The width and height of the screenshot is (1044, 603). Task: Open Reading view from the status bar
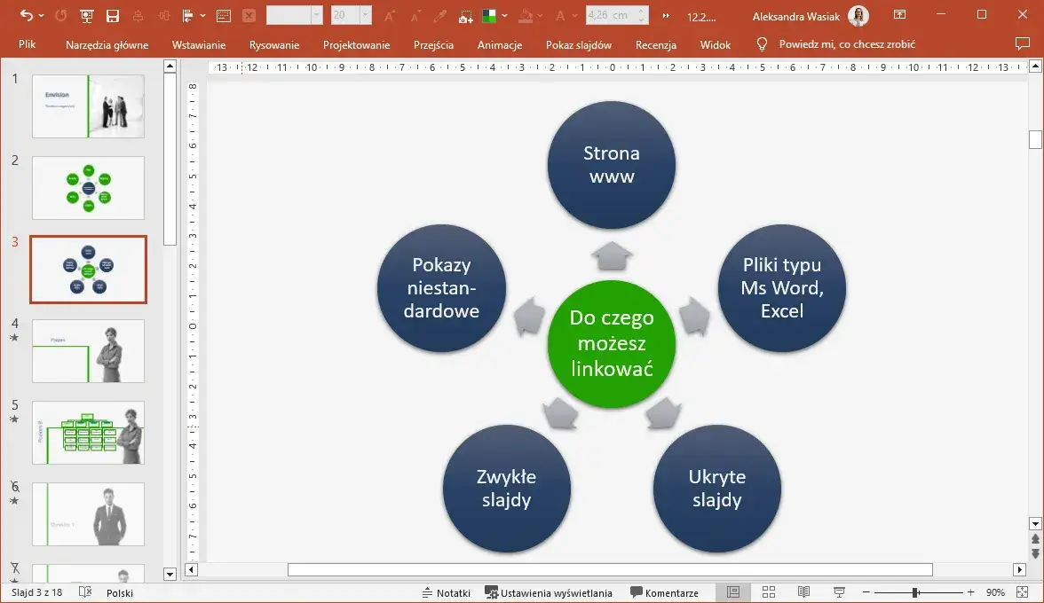point(803,591)
